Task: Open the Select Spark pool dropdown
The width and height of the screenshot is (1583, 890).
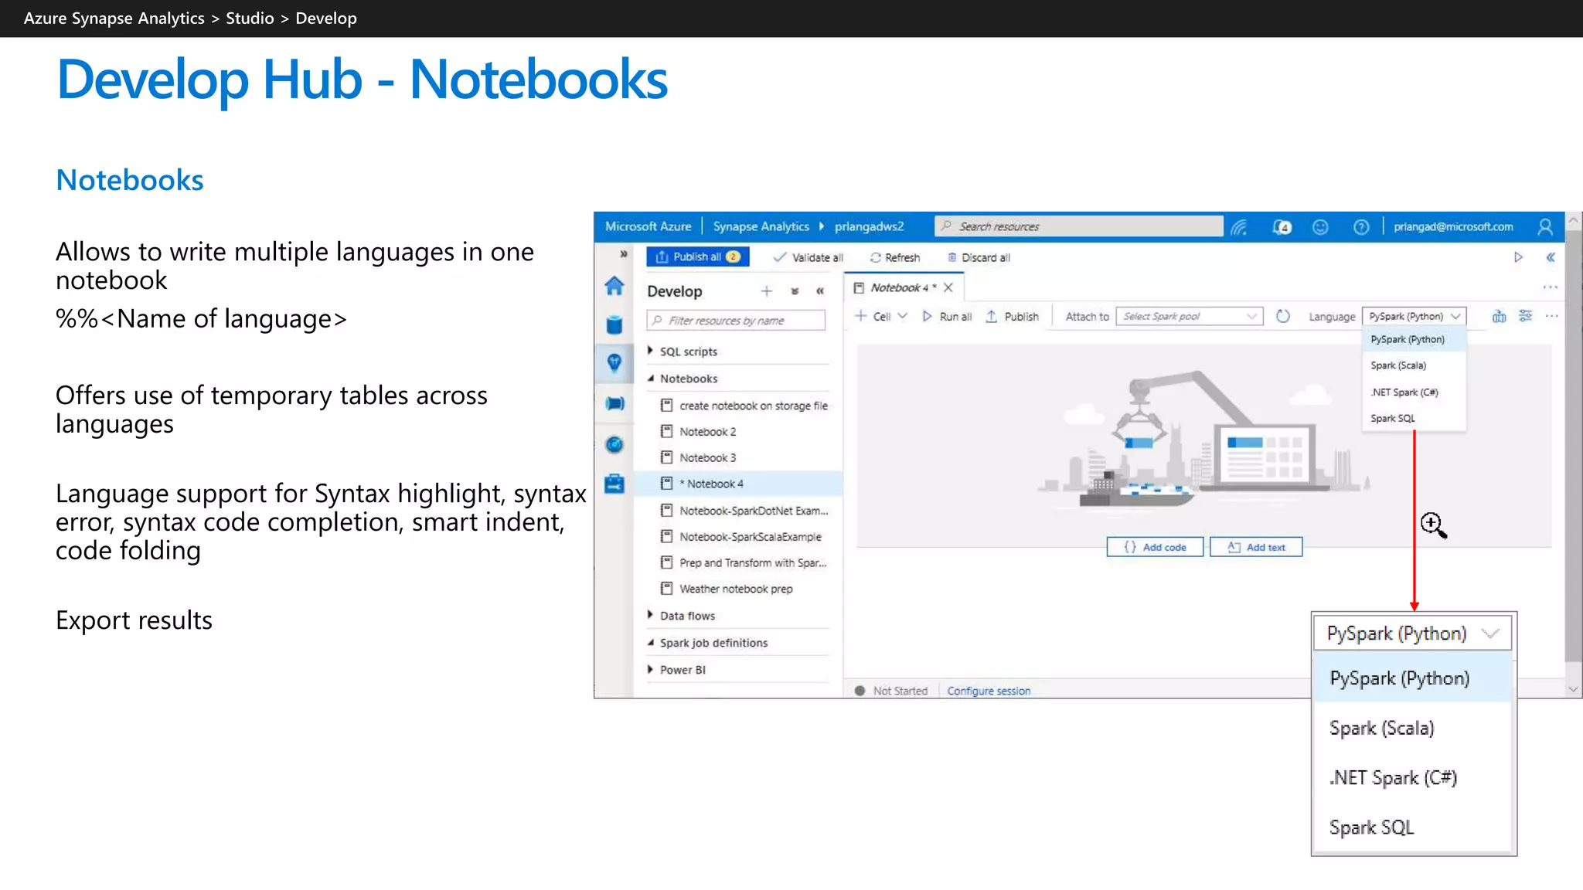Action: [1190, 316]
